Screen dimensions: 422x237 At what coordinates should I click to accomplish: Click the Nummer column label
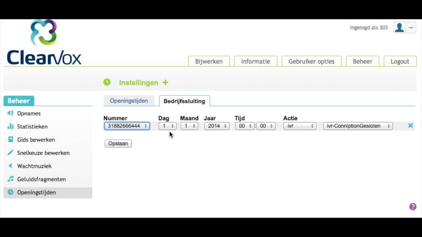click(115, 118)
